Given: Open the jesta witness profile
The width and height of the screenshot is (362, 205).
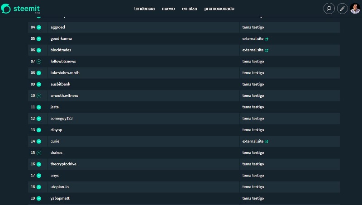Looking at the screenshot, I should point(54,107).
